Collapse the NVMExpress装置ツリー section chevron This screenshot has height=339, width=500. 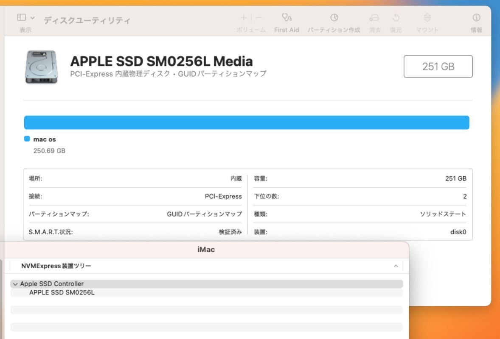pos(396,266)
